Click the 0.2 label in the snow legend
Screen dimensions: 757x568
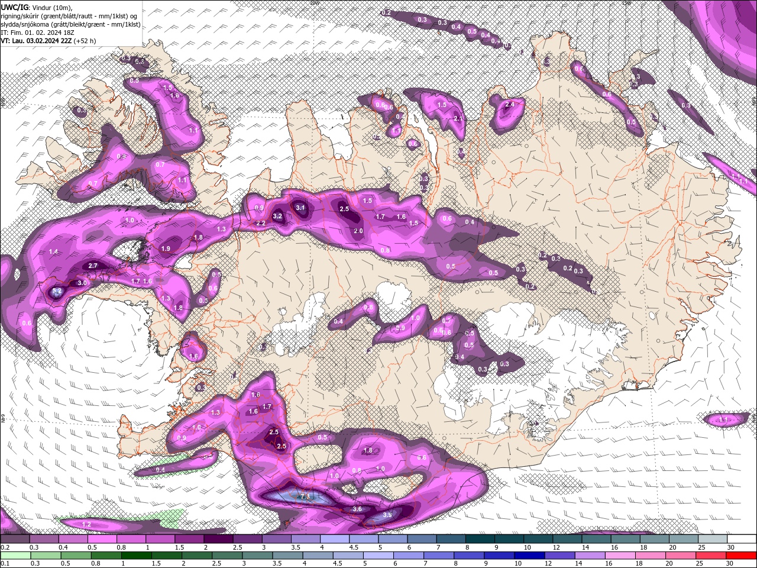point(5,547)
